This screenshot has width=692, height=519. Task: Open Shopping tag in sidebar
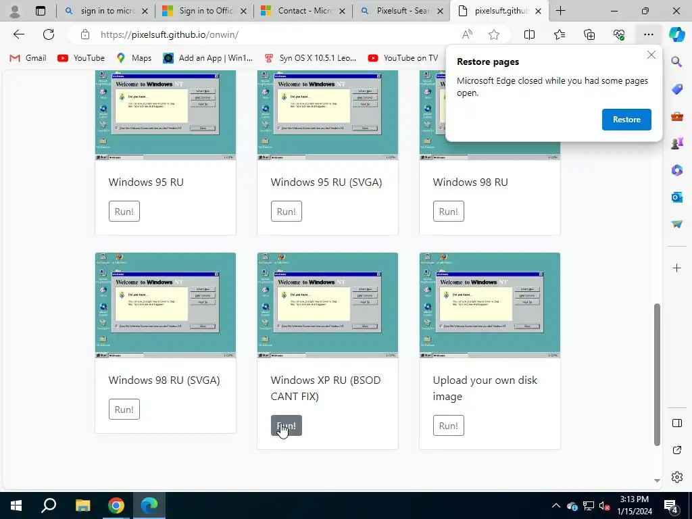676,89
